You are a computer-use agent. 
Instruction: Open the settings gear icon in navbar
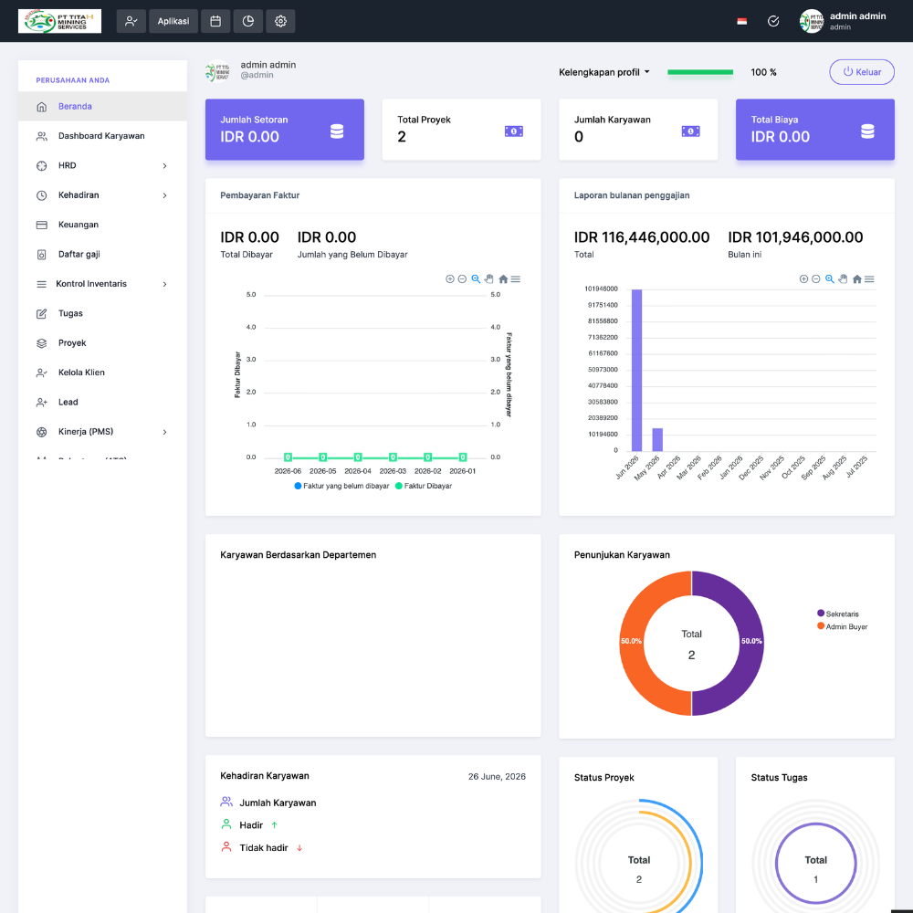pos(280,21)
